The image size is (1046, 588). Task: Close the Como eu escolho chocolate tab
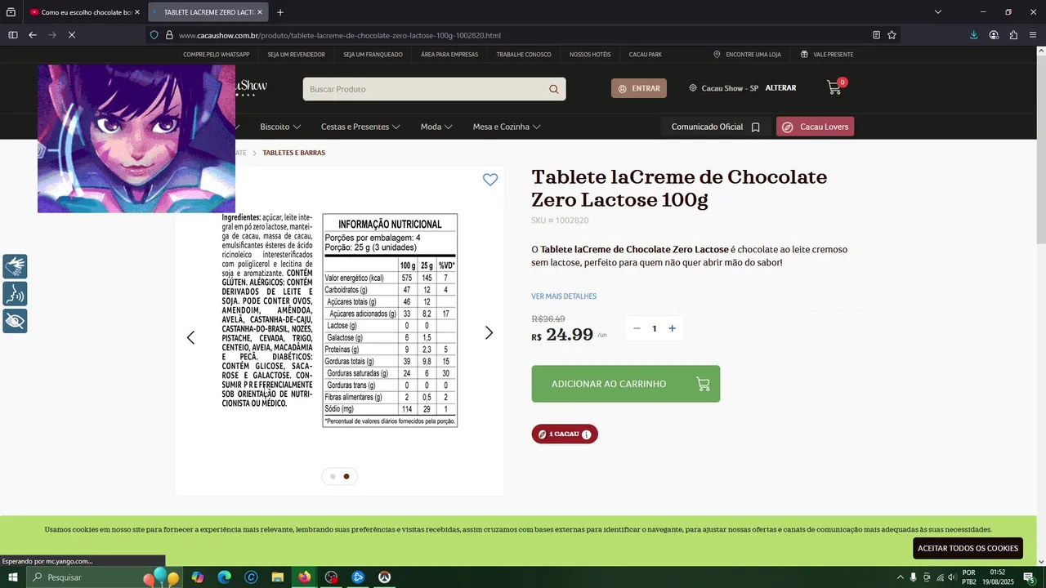137,12
